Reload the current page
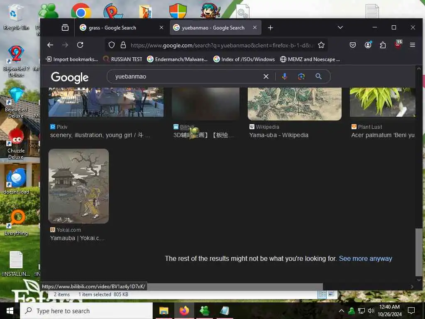425x319 pixels. coord(80,45)
